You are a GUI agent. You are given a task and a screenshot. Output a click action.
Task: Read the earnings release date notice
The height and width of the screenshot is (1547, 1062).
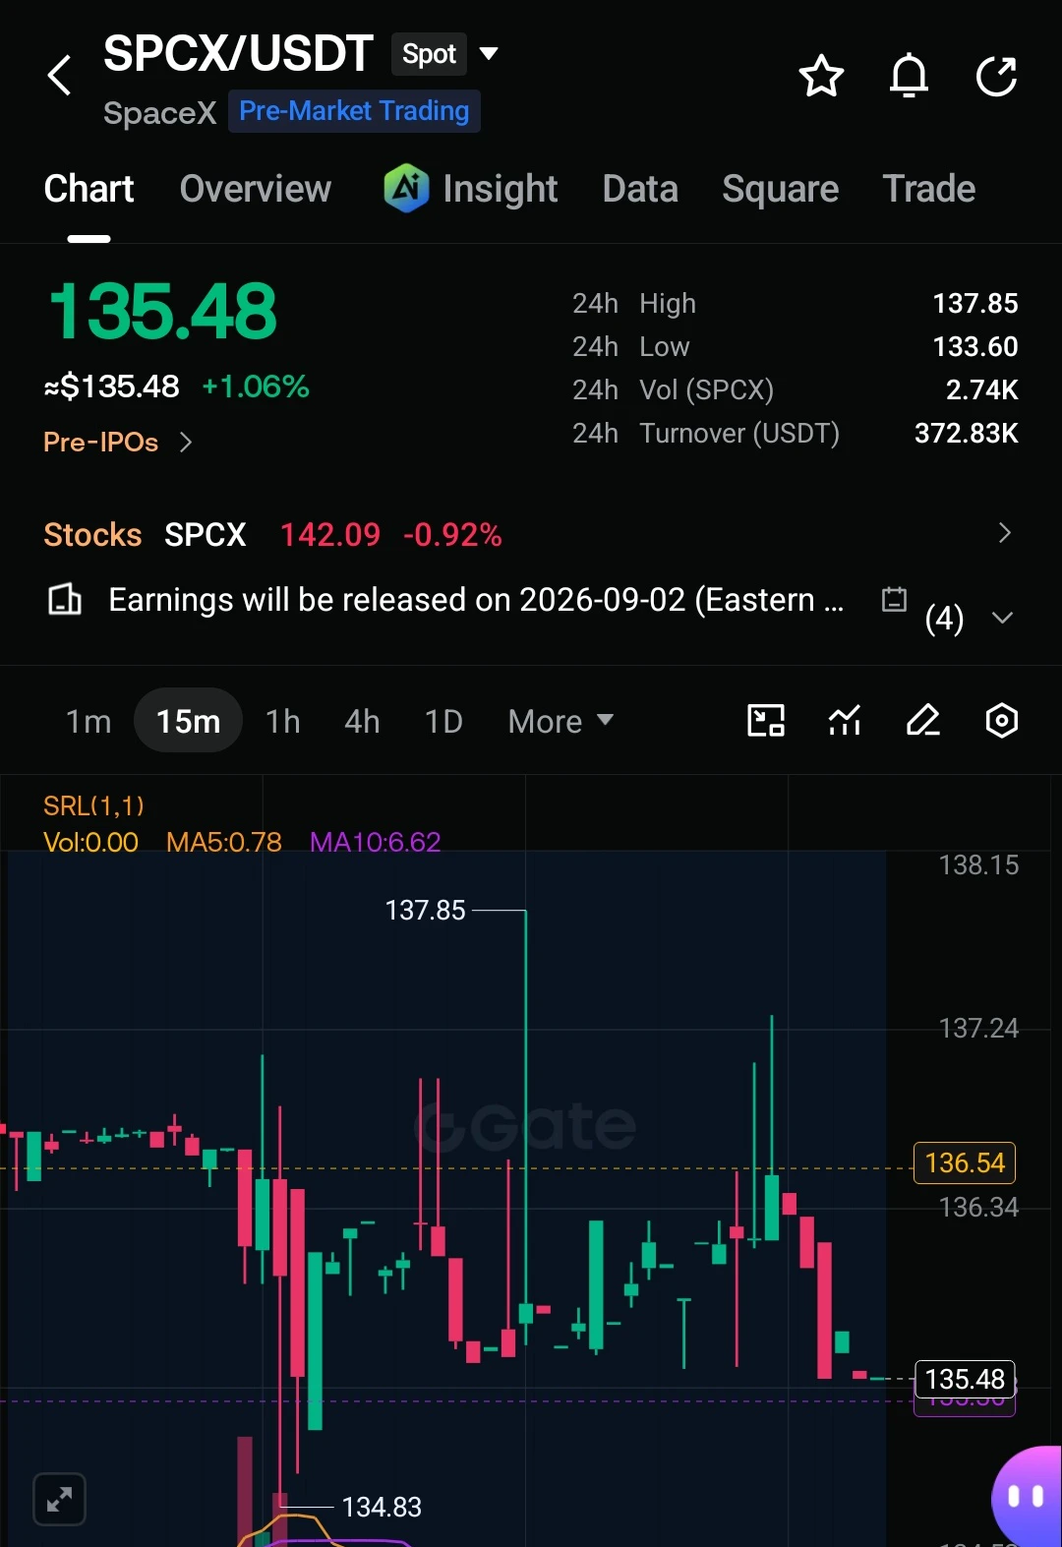(x=476, y=599)
